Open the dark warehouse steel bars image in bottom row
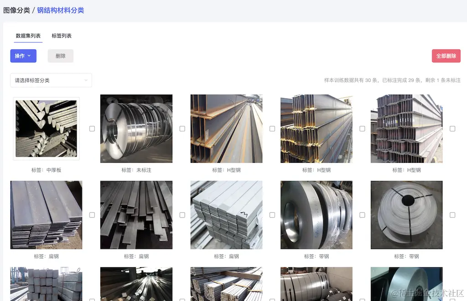 coord(136,284)
